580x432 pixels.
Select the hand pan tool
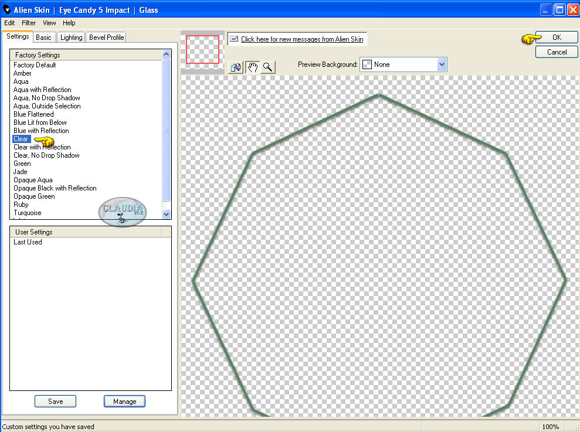pyautogui.click(x=252, y=67)
